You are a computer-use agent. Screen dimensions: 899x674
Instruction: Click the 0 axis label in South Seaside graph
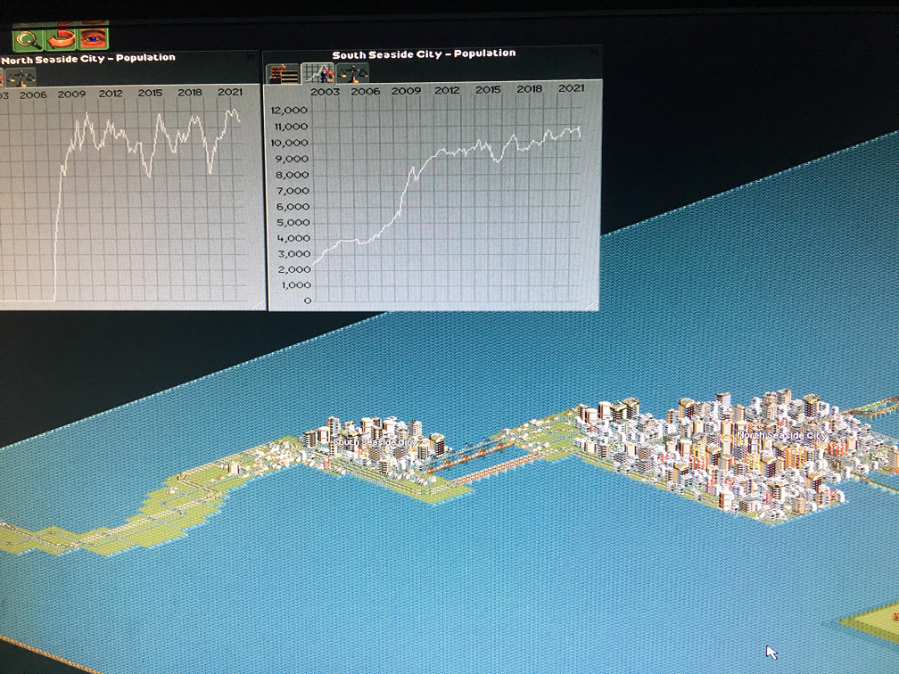(308, 300)
